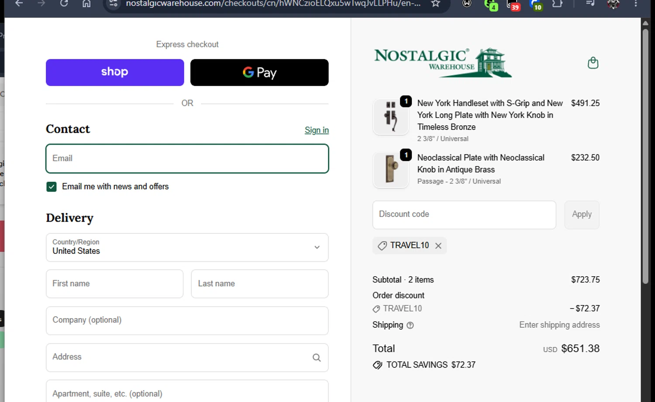Viewport: 655px width, 402px height.
Task: Focus the Last name field
Action: click(x=260, y=284)
